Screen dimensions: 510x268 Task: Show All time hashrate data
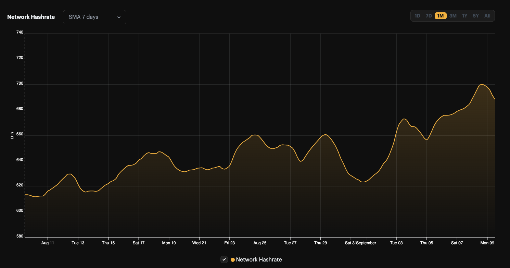coord(487,16)
